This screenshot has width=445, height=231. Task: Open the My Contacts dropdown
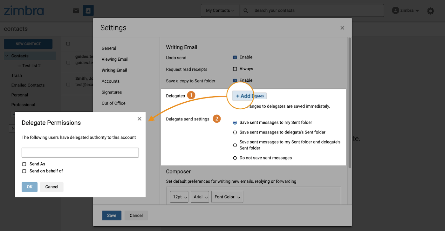pos(220,10)
